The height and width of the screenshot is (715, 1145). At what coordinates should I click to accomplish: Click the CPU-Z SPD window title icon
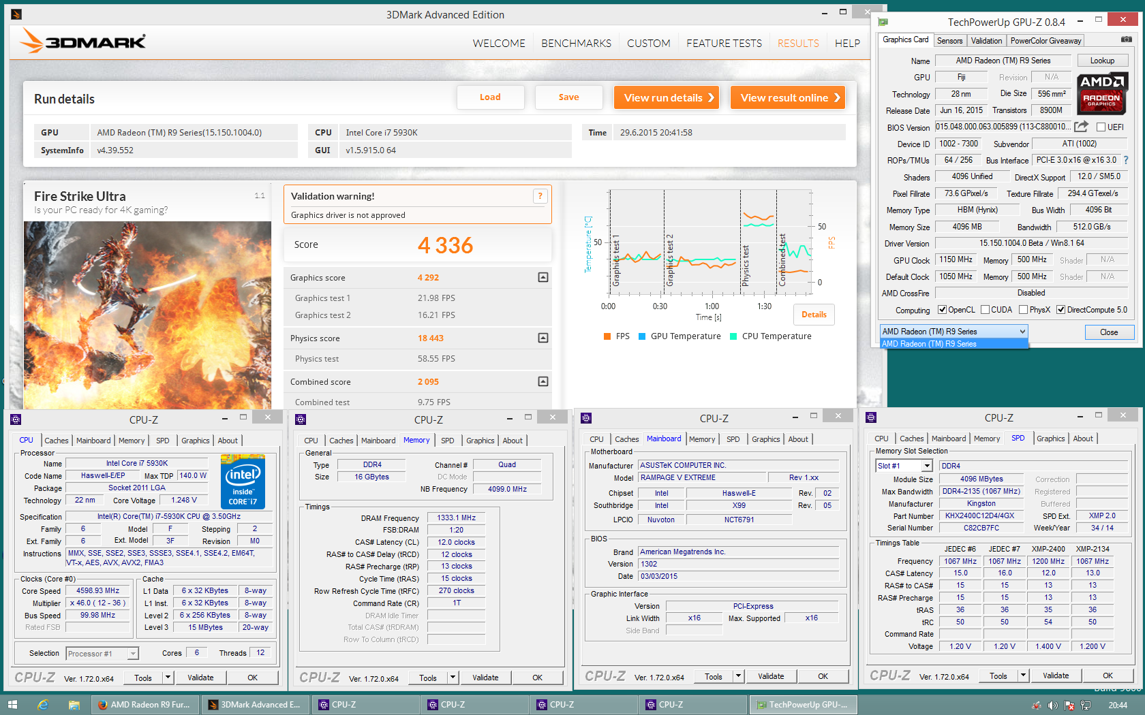coord(871,417)
